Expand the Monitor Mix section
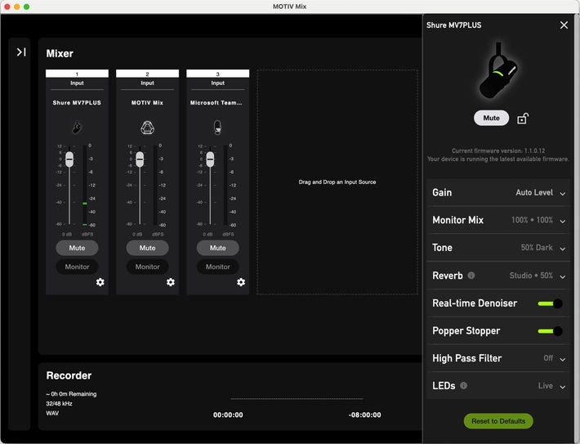This screenshot has height=444, width=580. click(497, 220)
